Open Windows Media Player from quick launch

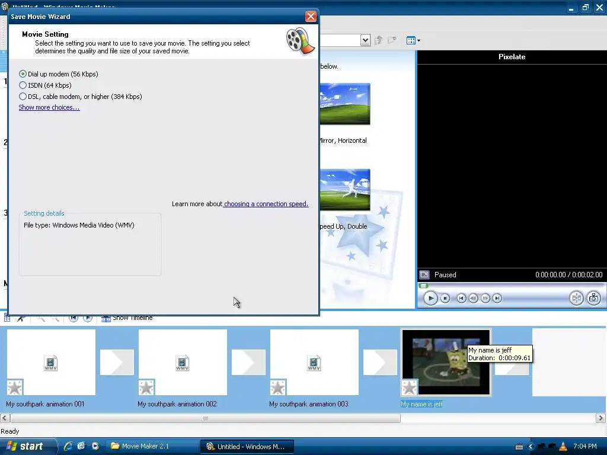(95, 446)
